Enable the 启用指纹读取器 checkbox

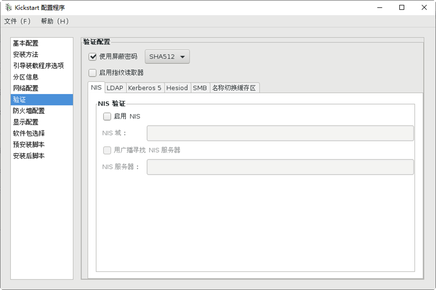[x=92, y=73]
